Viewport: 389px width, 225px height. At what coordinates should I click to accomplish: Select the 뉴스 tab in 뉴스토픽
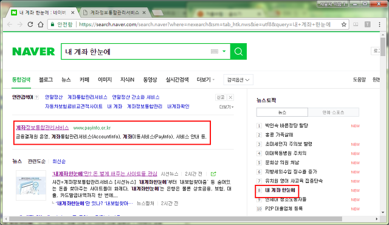pos(282,112)
